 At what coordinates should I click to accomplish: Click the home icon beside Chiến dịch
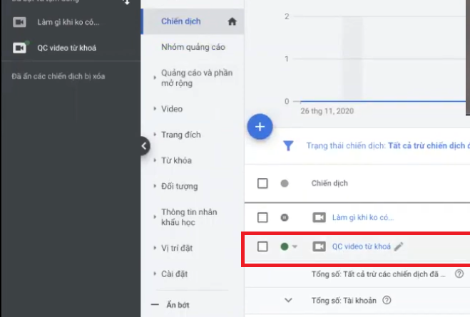[x=232, y=22]
